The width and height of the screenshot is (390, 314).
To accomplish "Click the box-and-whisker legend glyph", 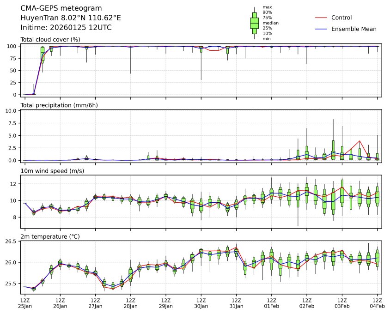I will (x=254, y=23).
